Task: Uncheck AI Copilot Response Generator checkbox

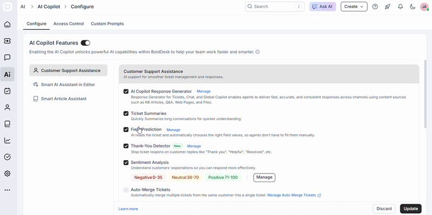Action: [x=126, y=91]
